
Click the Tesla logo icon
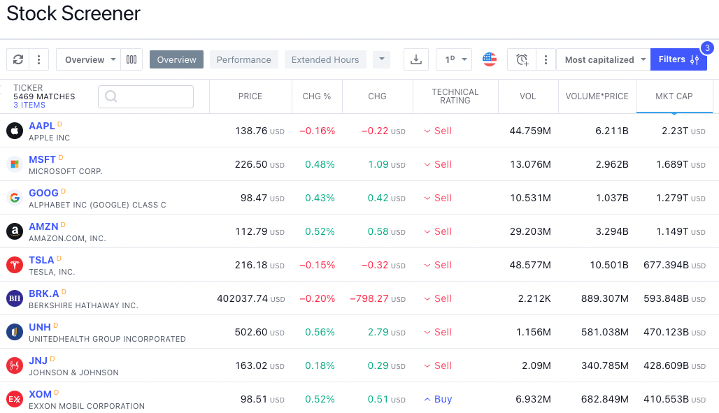pyautogui.click(x=15, y=265)
